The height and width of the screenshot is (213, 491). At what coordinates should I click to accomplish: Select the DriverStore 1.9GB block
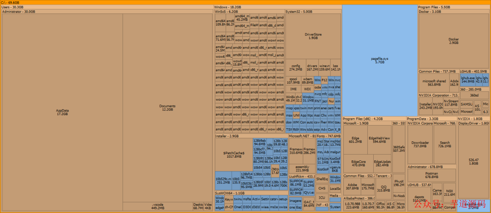point(313,36)
